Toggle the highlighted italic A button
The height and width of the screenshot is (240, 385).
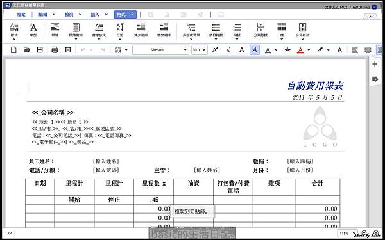tap(255, 50)
